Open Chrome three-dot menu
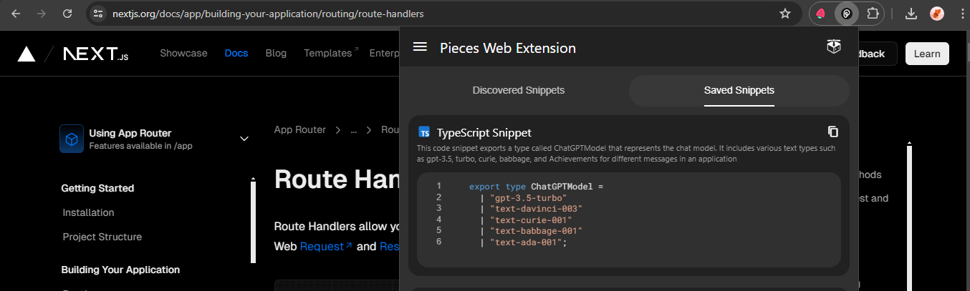Viewport: 970px width, 291px height. point(961,14)
